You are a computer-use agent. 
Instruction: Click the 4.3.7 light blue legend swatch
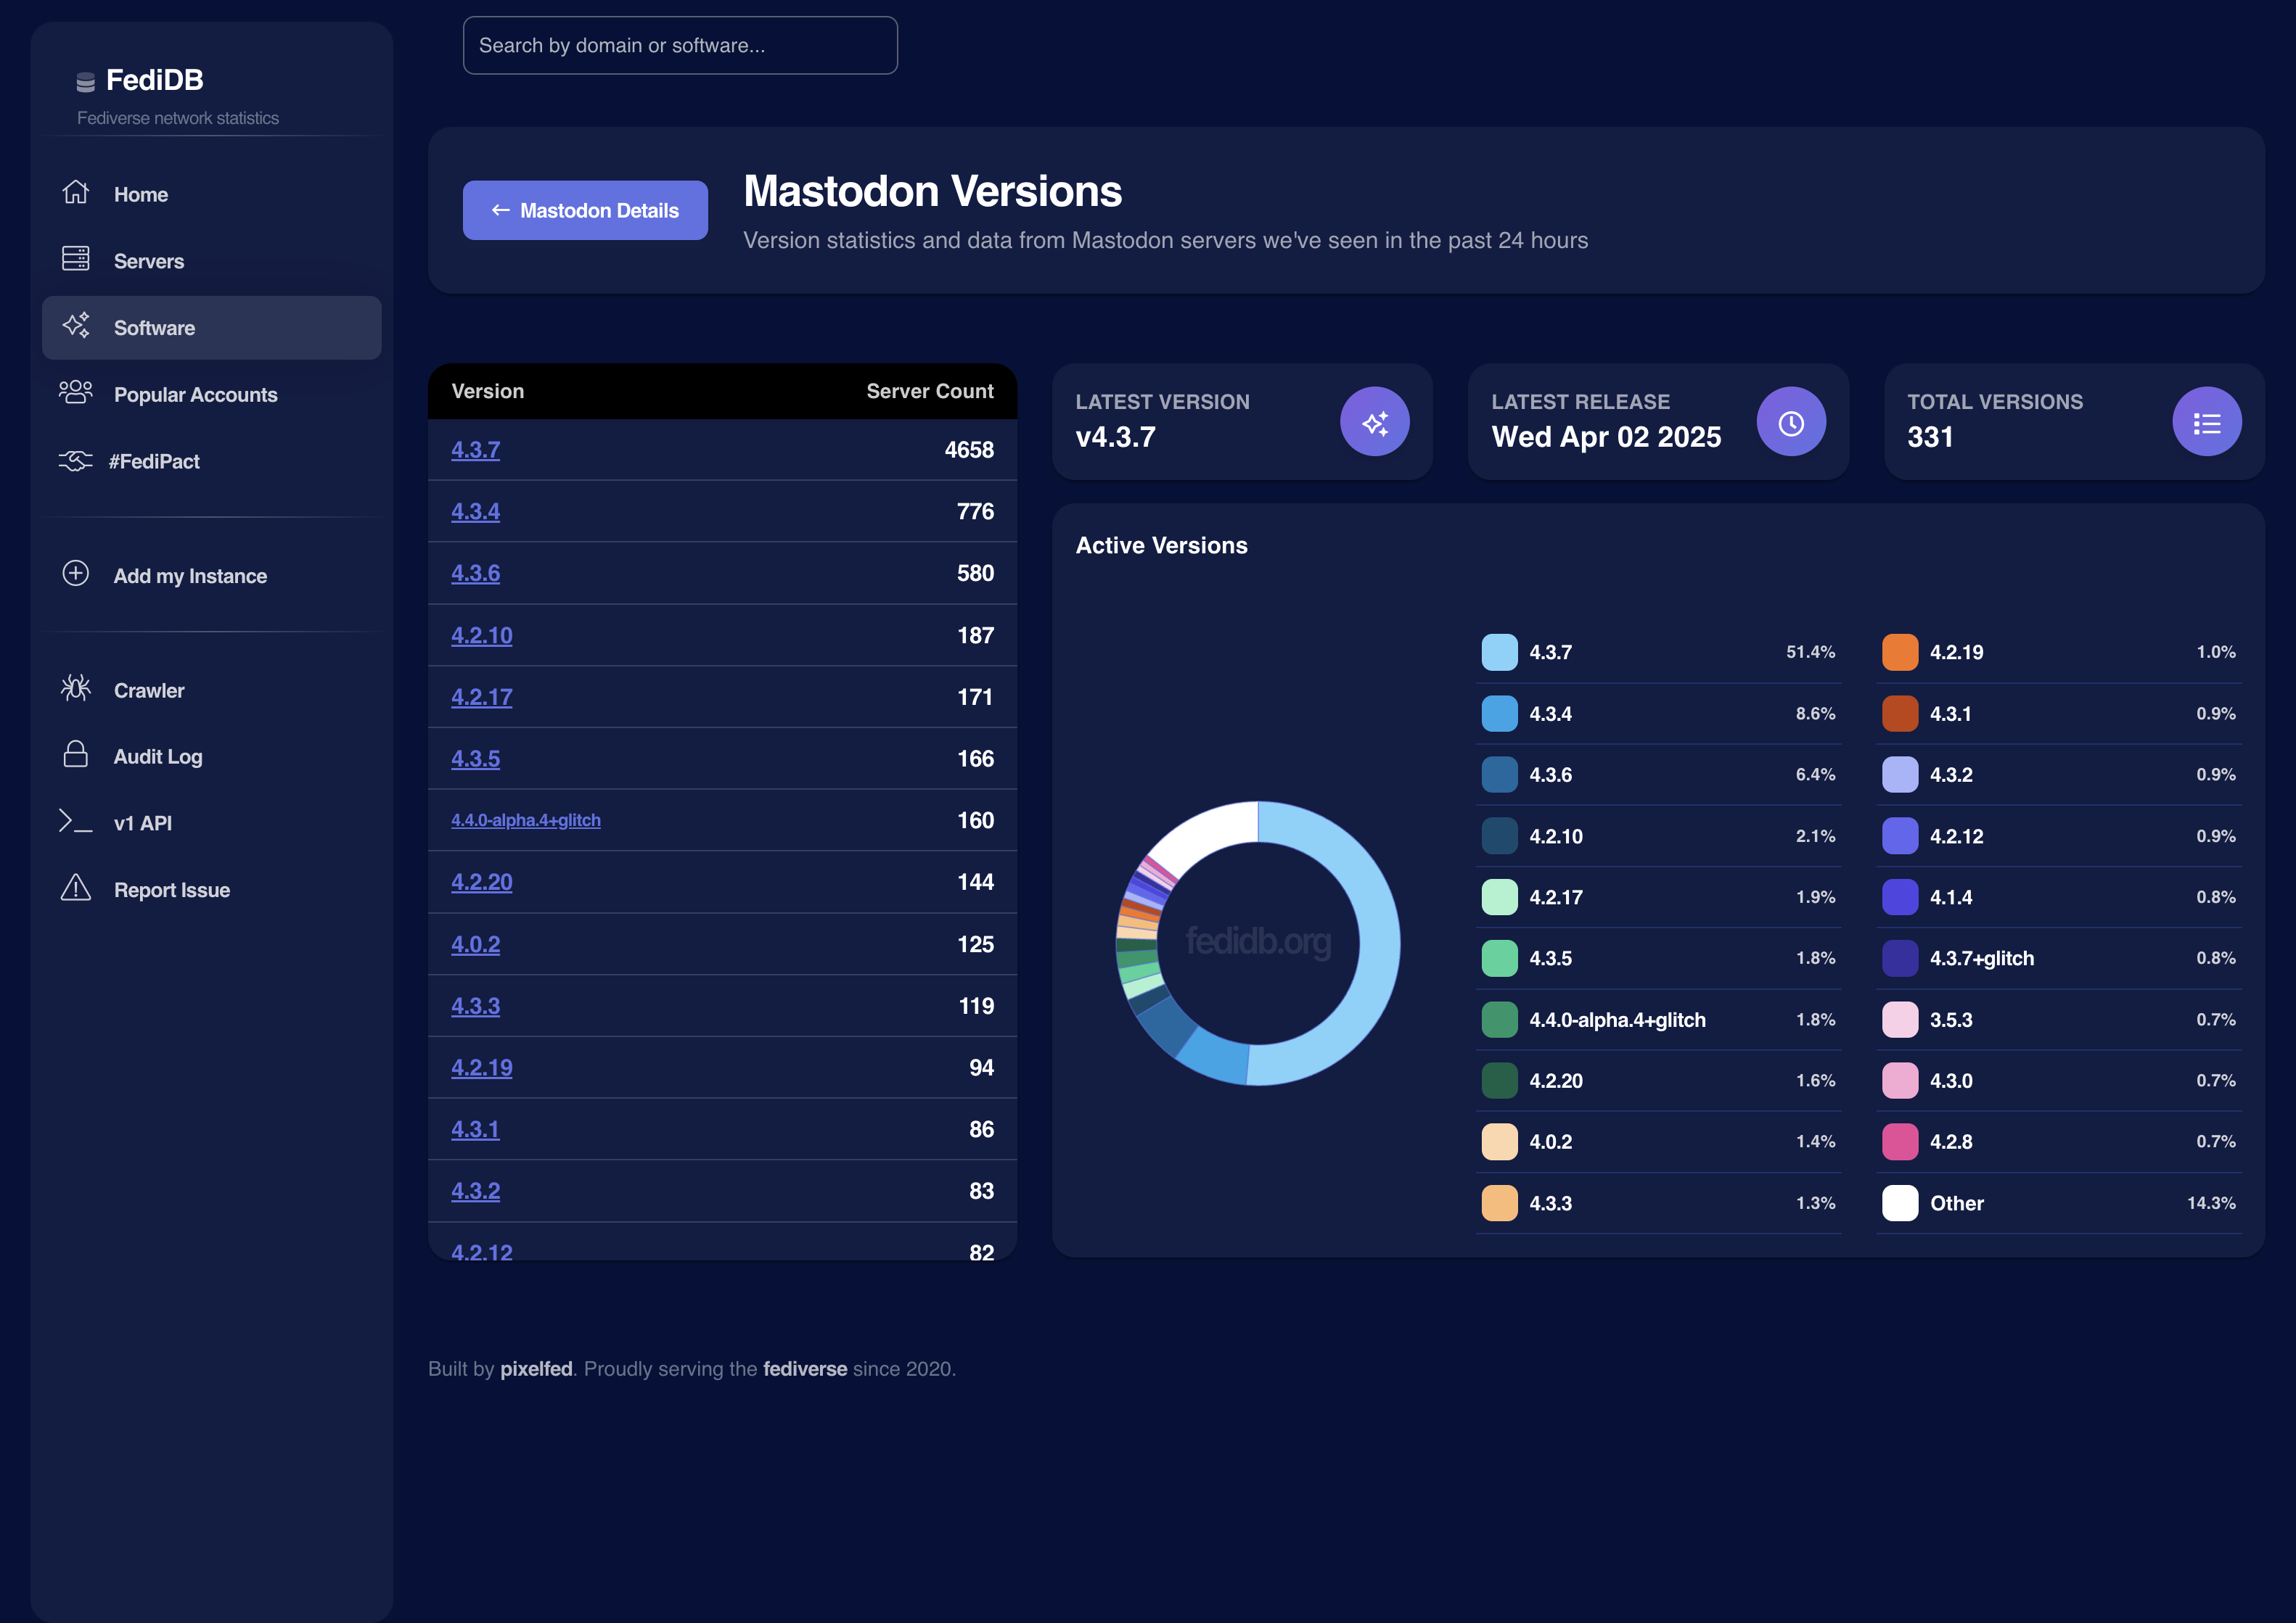coord(1499,653)
